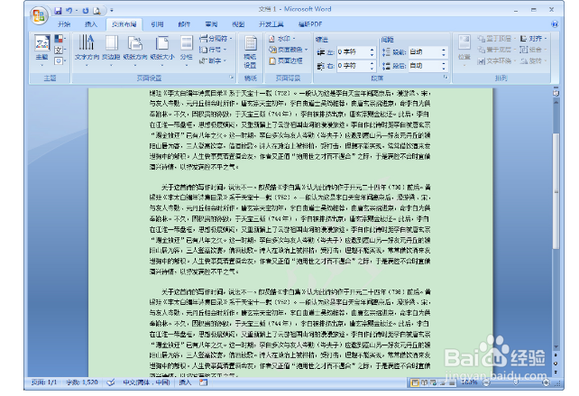Open Theme Effects dropdown
Image resolution: width=579 pixels, height=396 pixels.
60,61
